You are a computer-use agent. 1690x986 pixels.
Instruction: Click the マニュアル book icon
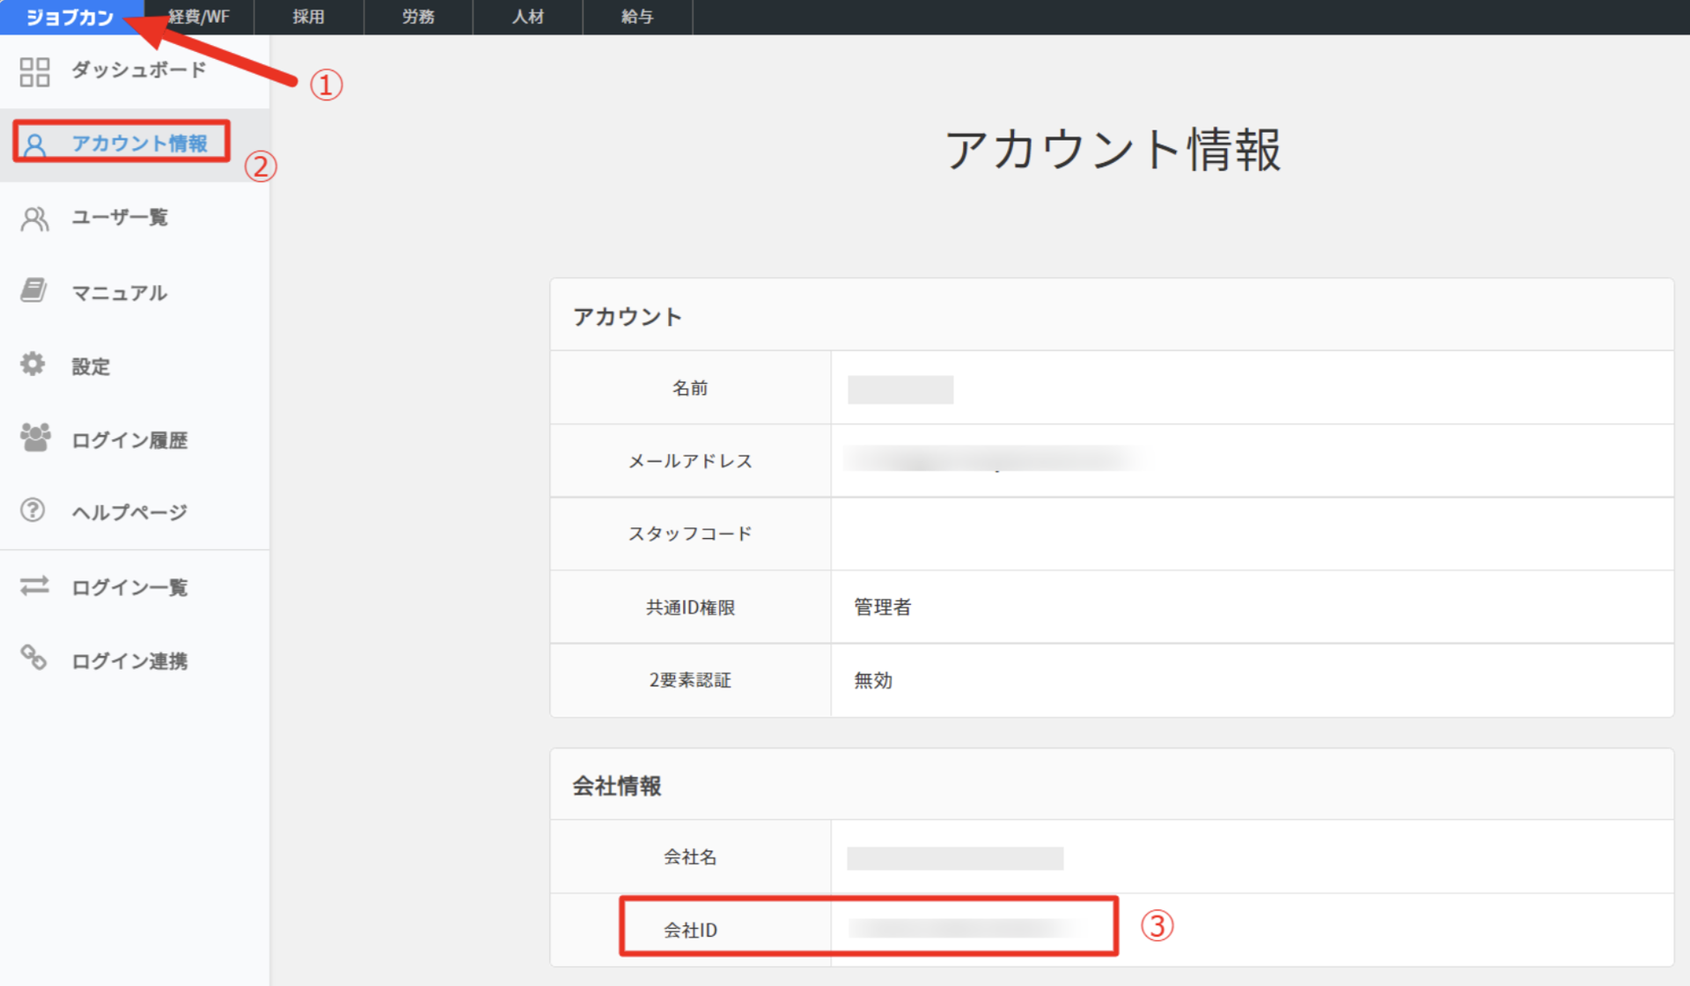coord(33,290)
